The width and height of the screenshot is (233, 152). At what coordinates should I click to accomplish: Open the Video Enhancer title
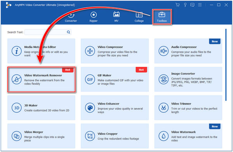click(x=108, y=104)
